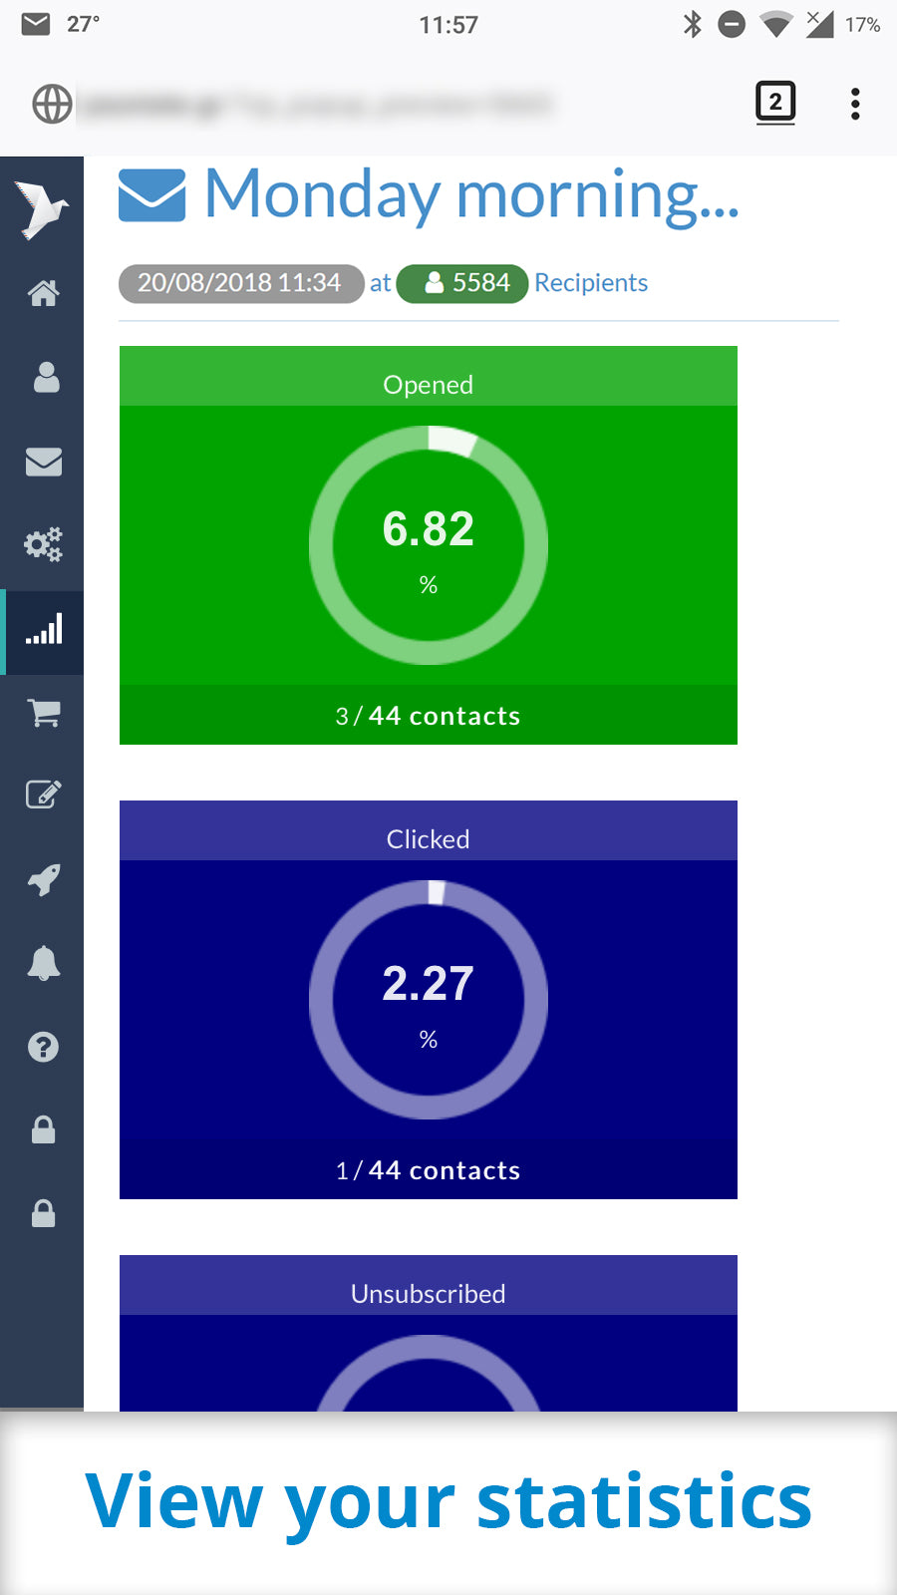Show notifications via the bell icon
This screenshot has width=897, height=1595.
43,961
